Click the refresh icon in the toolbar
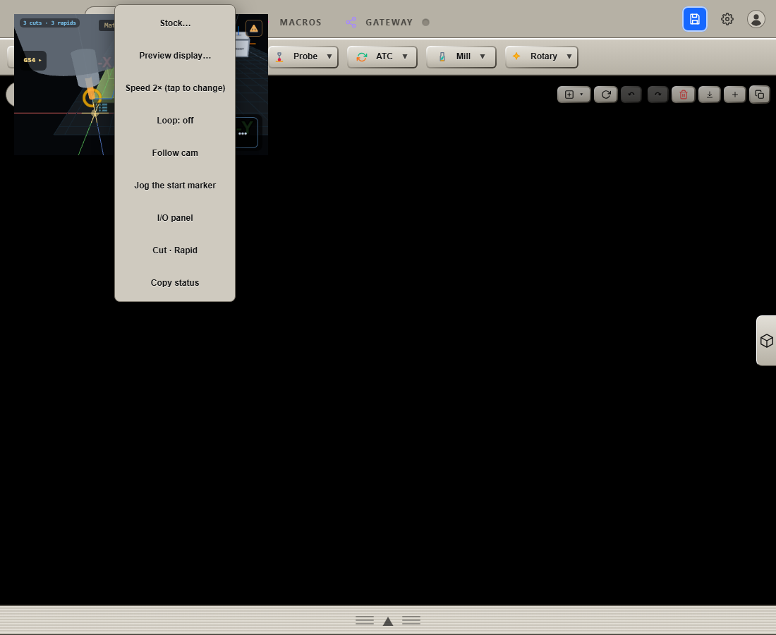 click(x=606, y=95)
